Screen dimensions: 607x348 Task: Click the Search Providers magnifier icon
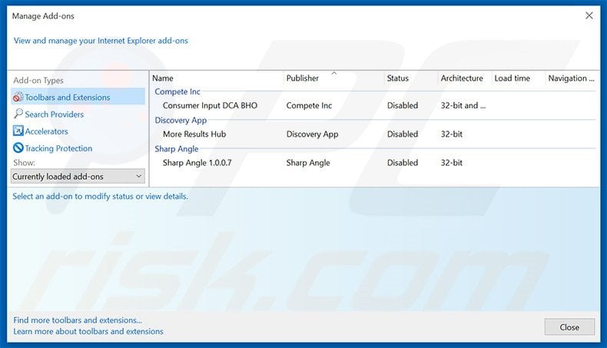pos(18,114)
